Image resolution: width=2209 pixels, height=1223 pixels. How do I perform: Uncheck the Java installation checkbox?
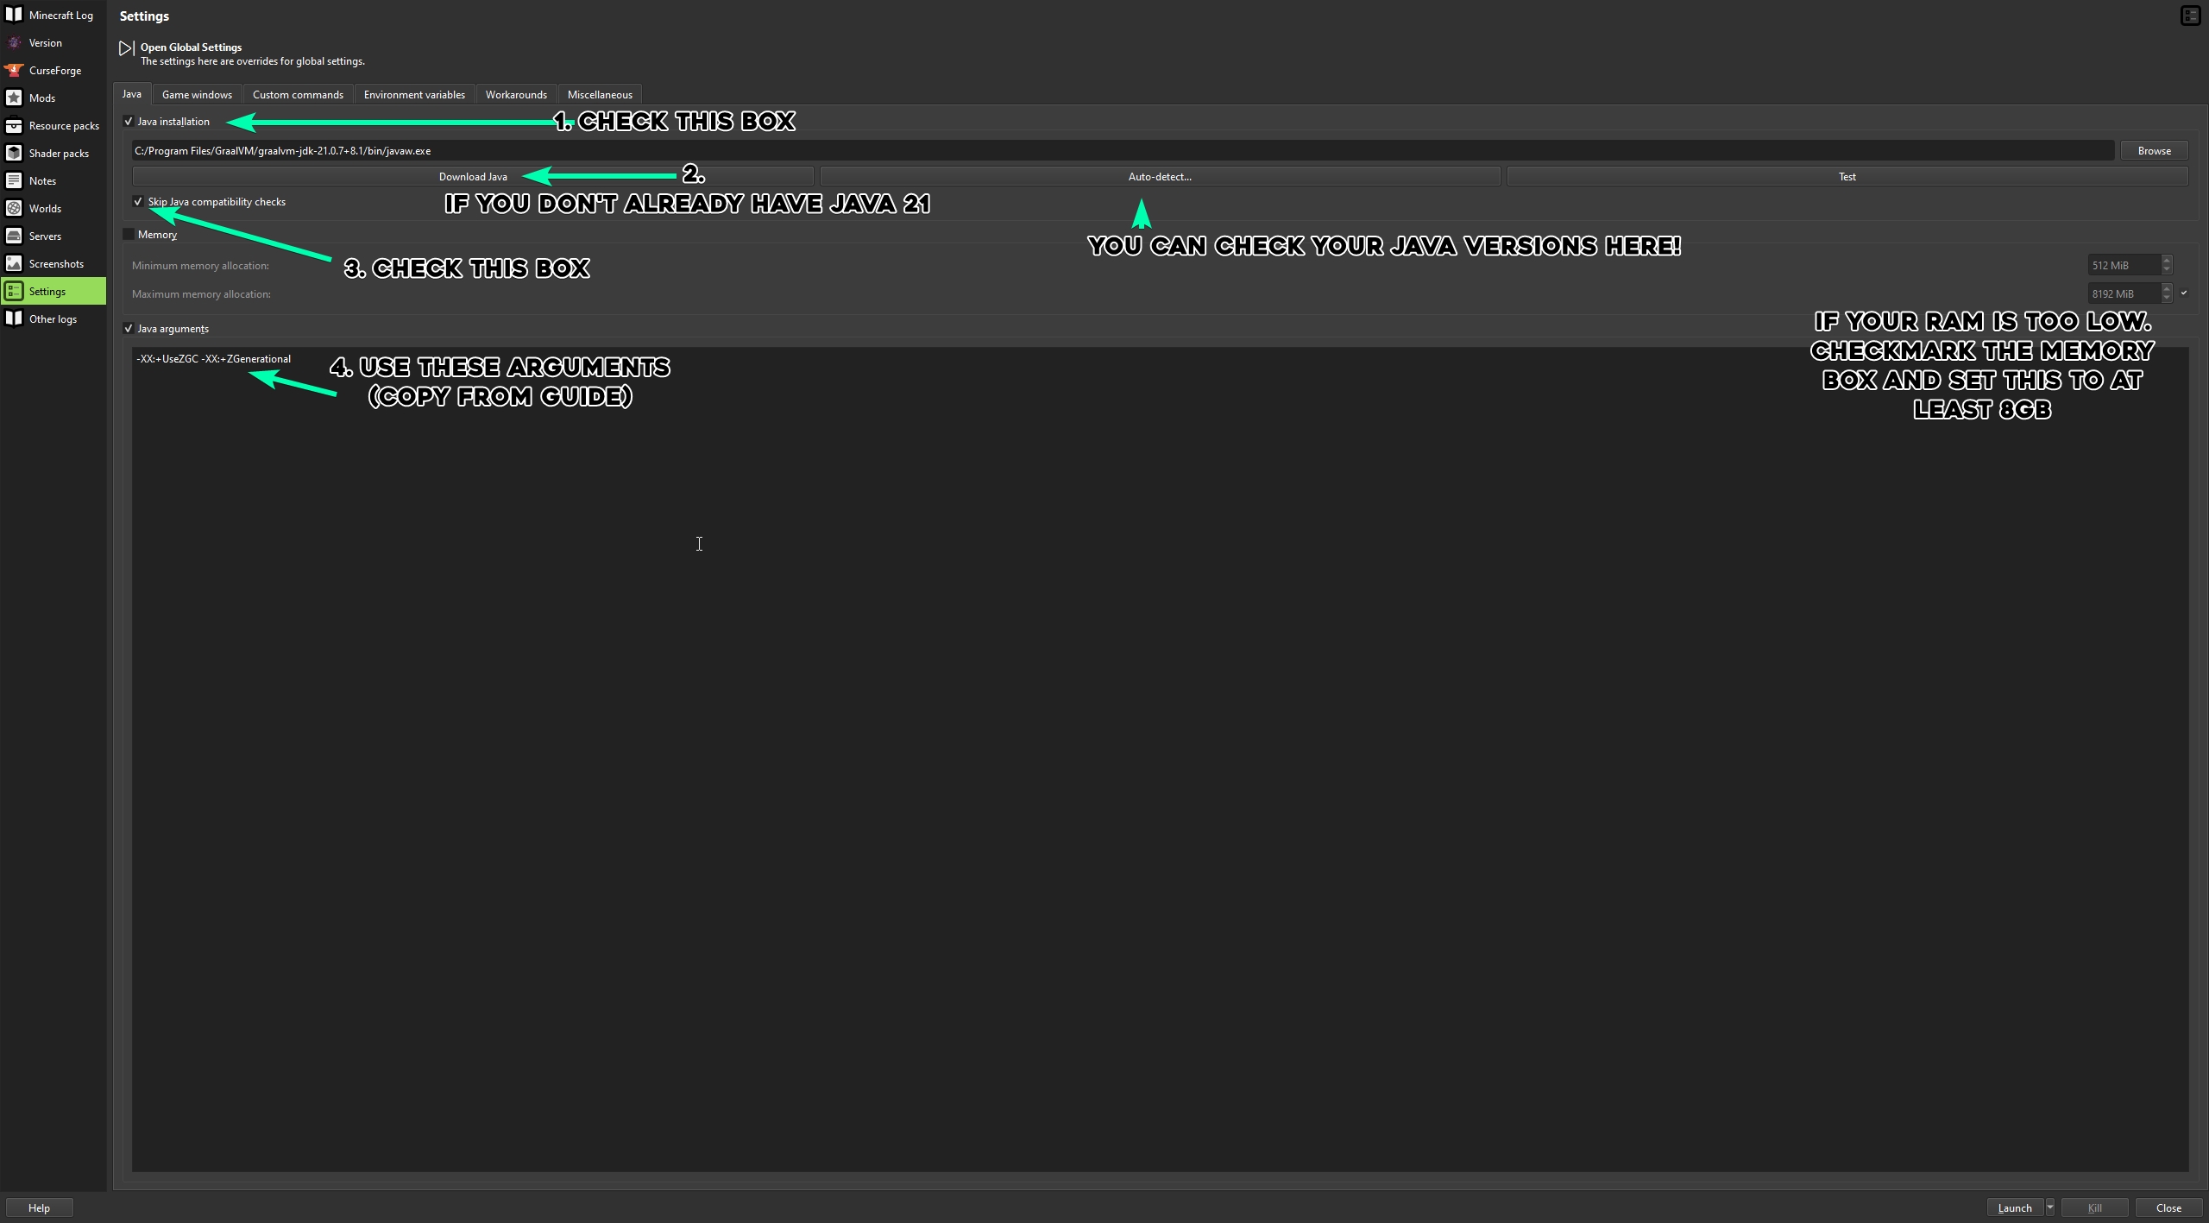tap(129, 121)
